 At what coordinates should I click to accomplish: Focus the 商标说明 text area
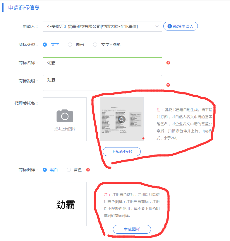point(102,83)
